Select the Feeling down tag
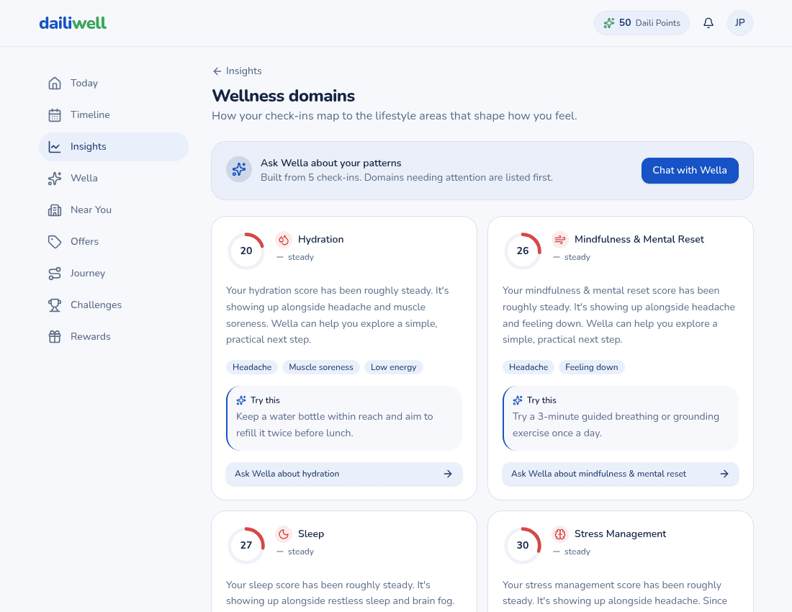 point(591,368)
